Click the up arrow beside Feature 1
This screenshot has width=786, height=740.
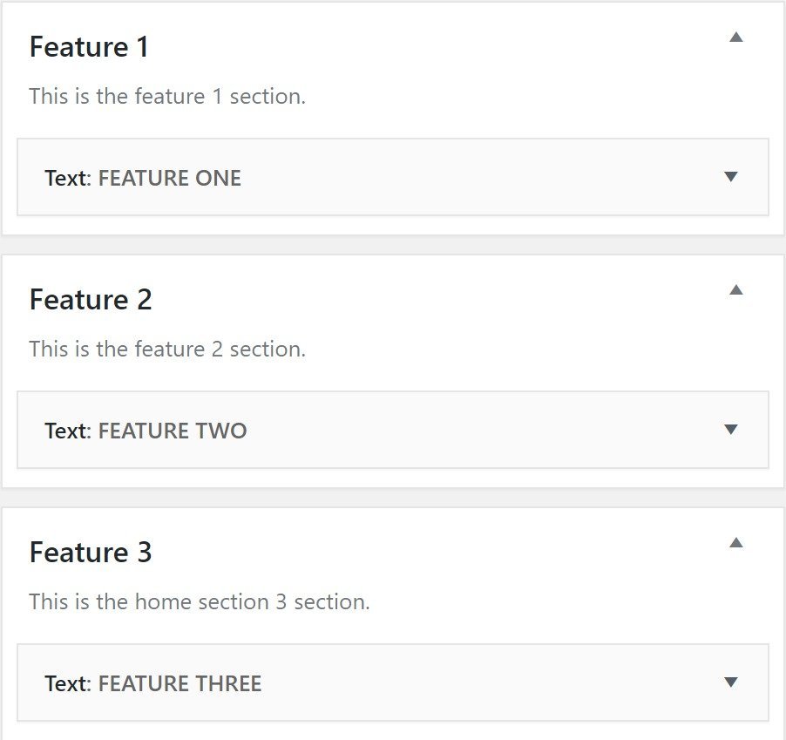click(736, 37)
